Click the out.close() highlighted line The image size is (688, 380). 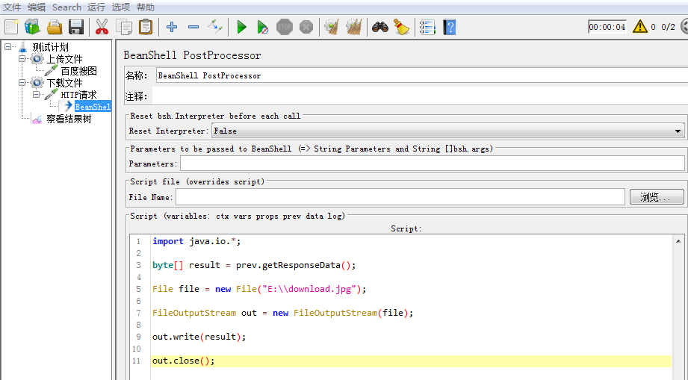point(412,361)
